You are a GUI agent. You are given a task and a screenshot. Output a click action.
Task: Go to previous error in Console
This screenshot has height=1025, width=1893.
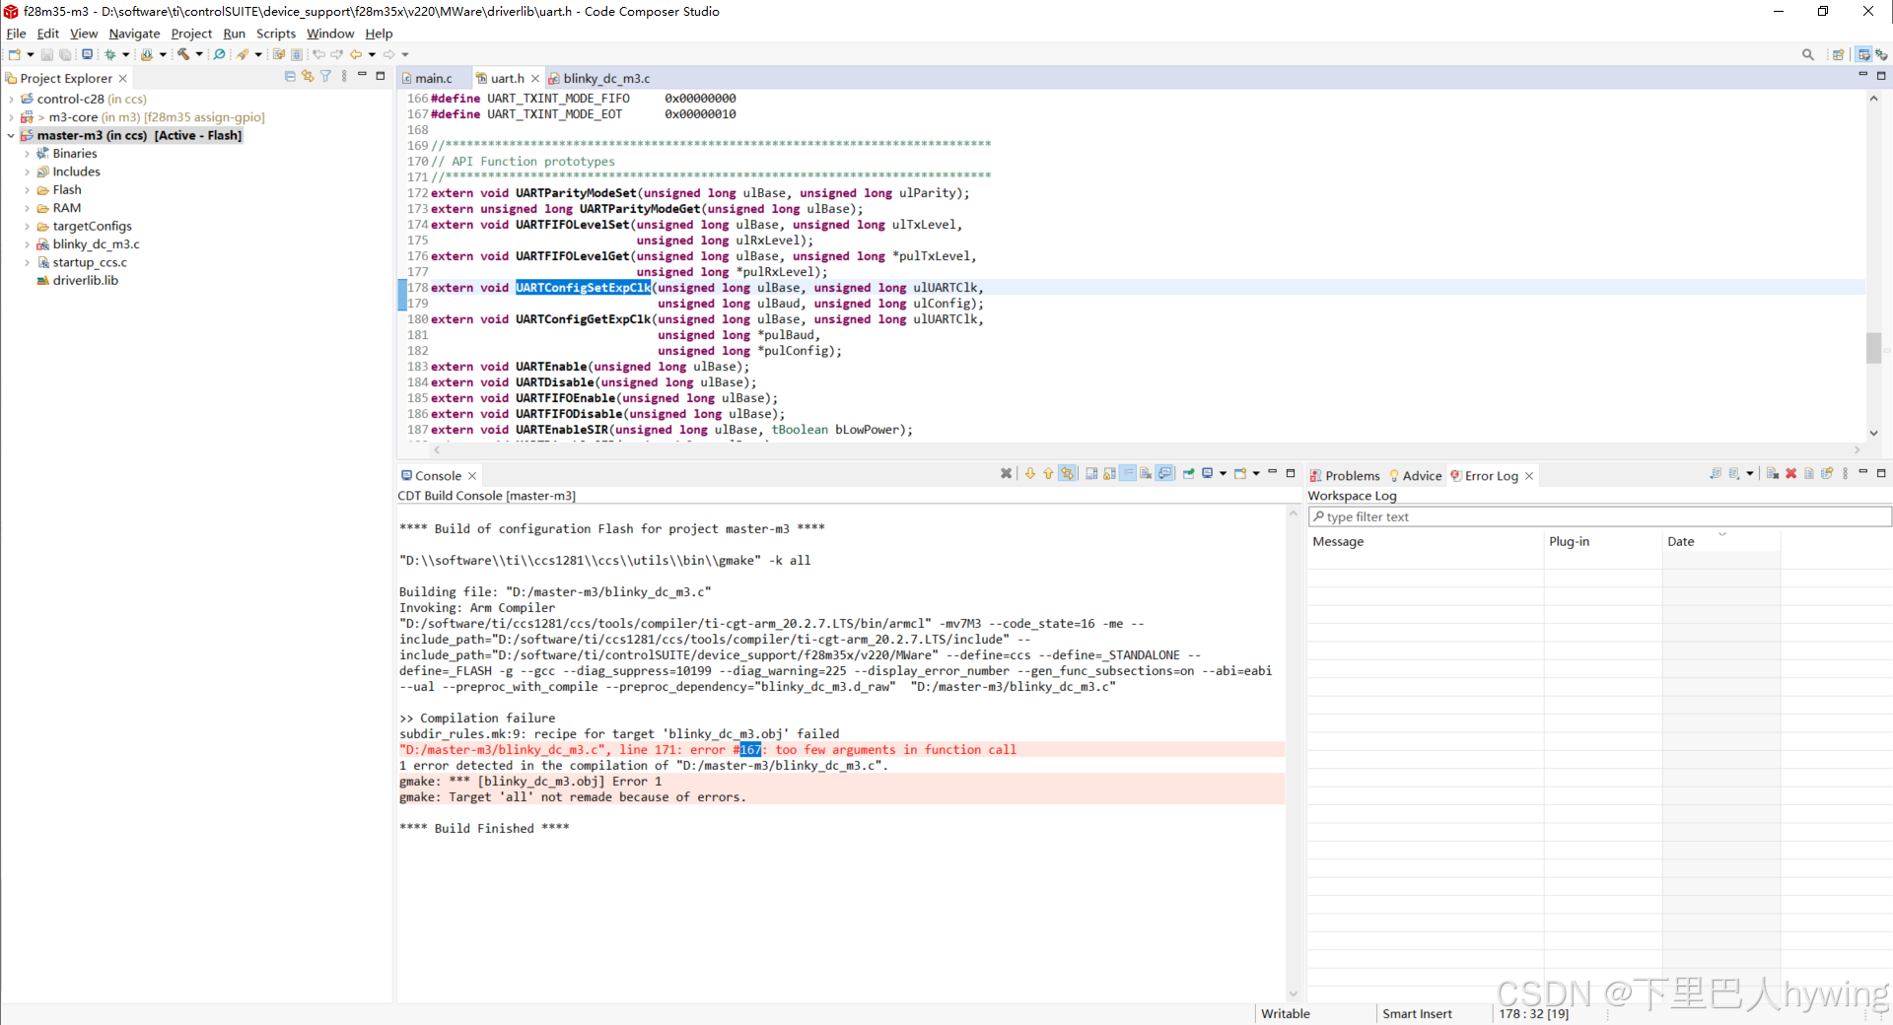tap(1048, 473)
